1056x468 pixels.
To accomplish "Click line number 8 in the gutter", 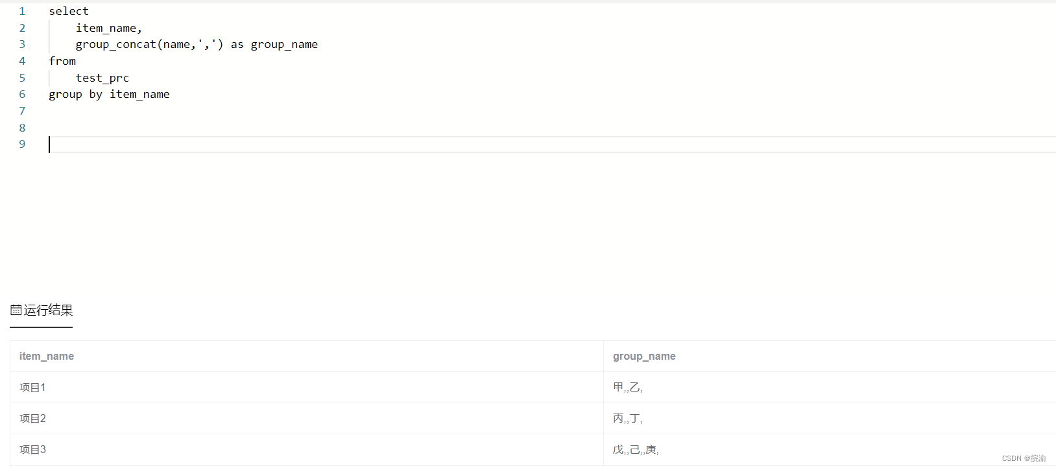I will (x=22, y=128).
